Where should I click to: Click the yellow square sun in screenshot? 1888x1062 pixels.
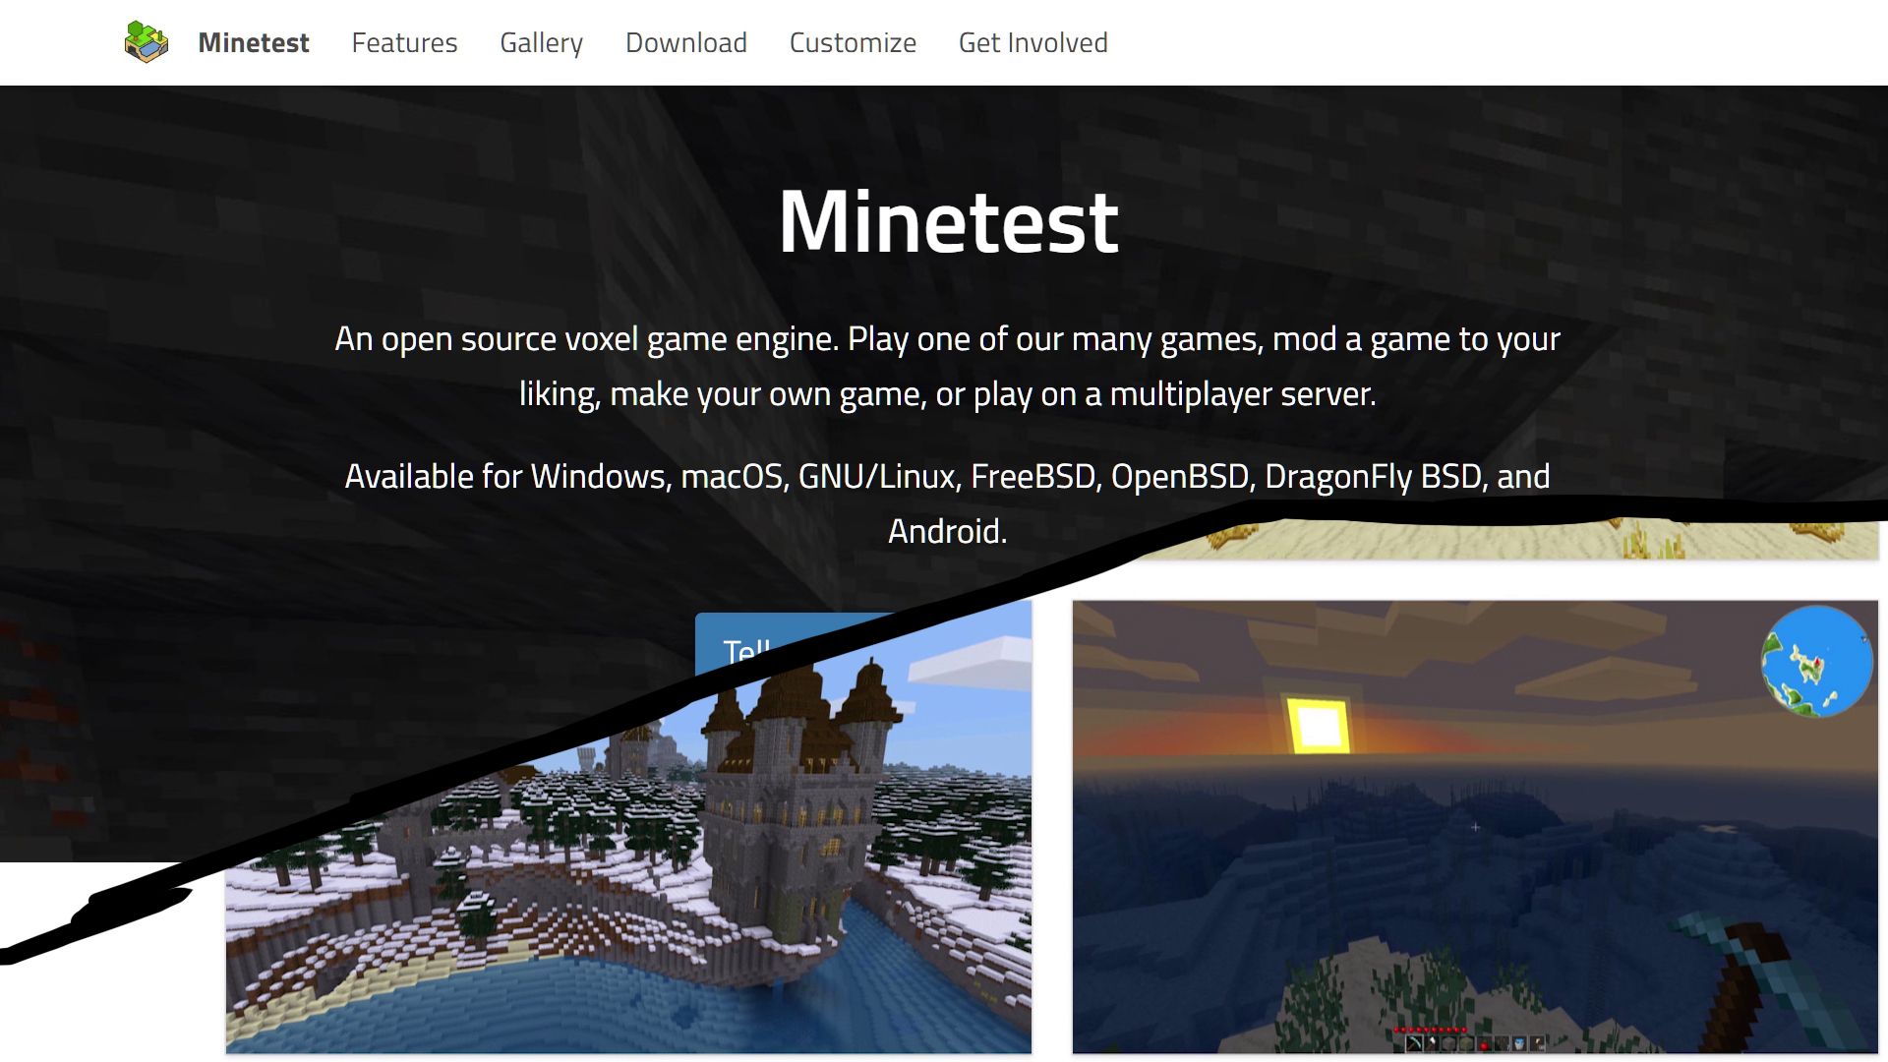point(1318,726)
